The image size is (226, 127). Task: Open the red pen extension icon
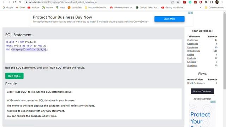pyautogui.click(x=184, y=2)
